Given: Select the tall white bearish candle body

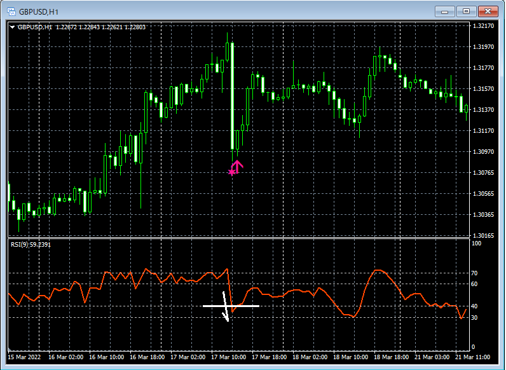Looking at the screenshot, I should click(232, 96).
